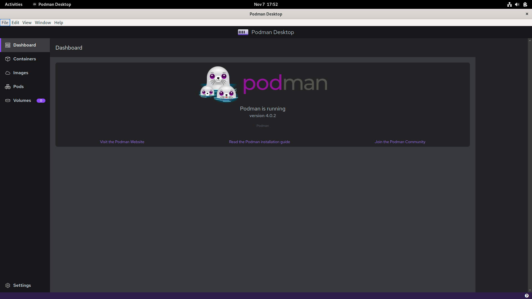This screenshot has height=299, width=532.
Task: Open the File menu
Action: click(x=5, y=22)
